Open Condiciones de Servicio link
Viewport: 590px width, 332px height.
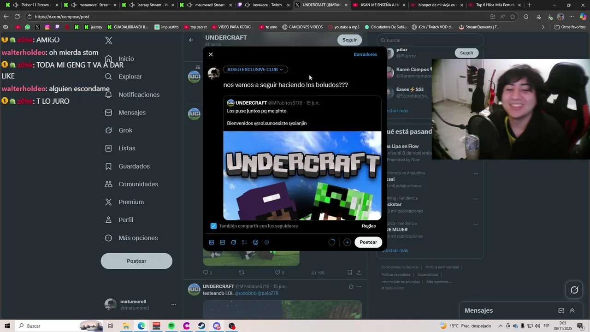click(x=400, y=267)
